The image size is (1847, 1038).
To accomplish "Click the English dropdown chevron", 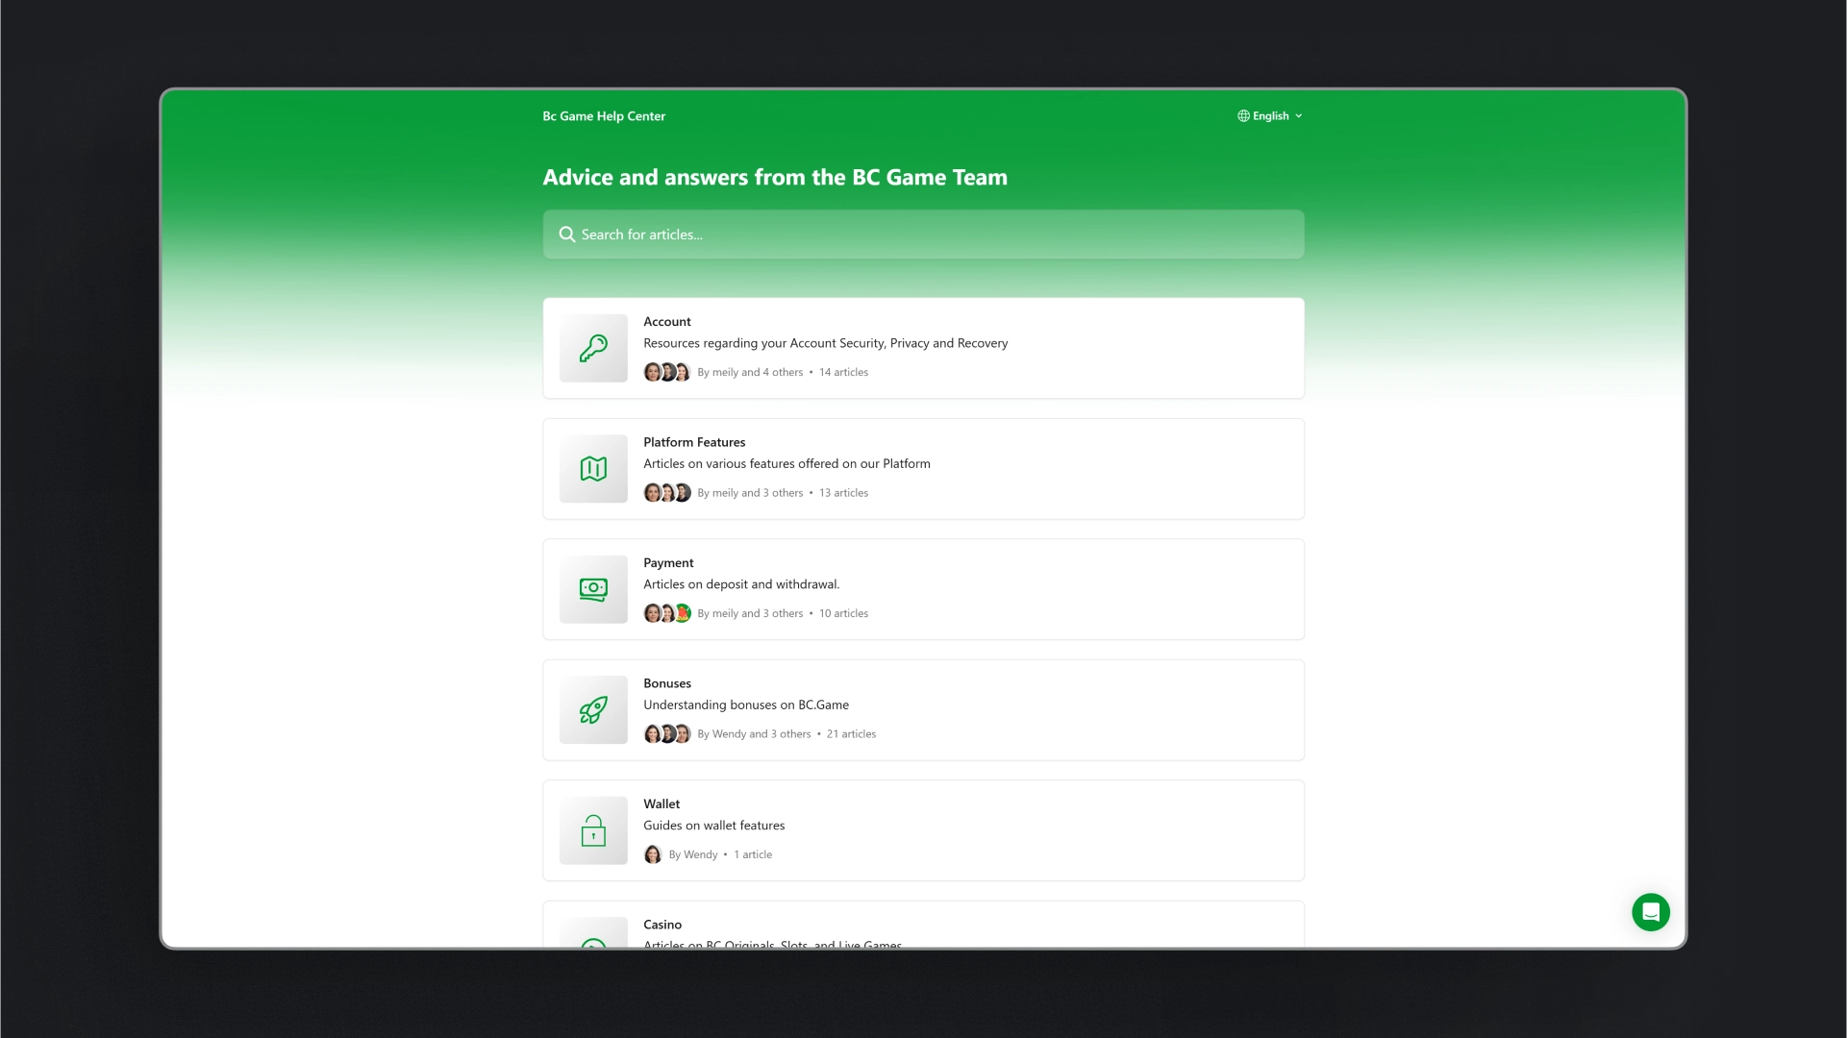I will (x=1299, y=116).
